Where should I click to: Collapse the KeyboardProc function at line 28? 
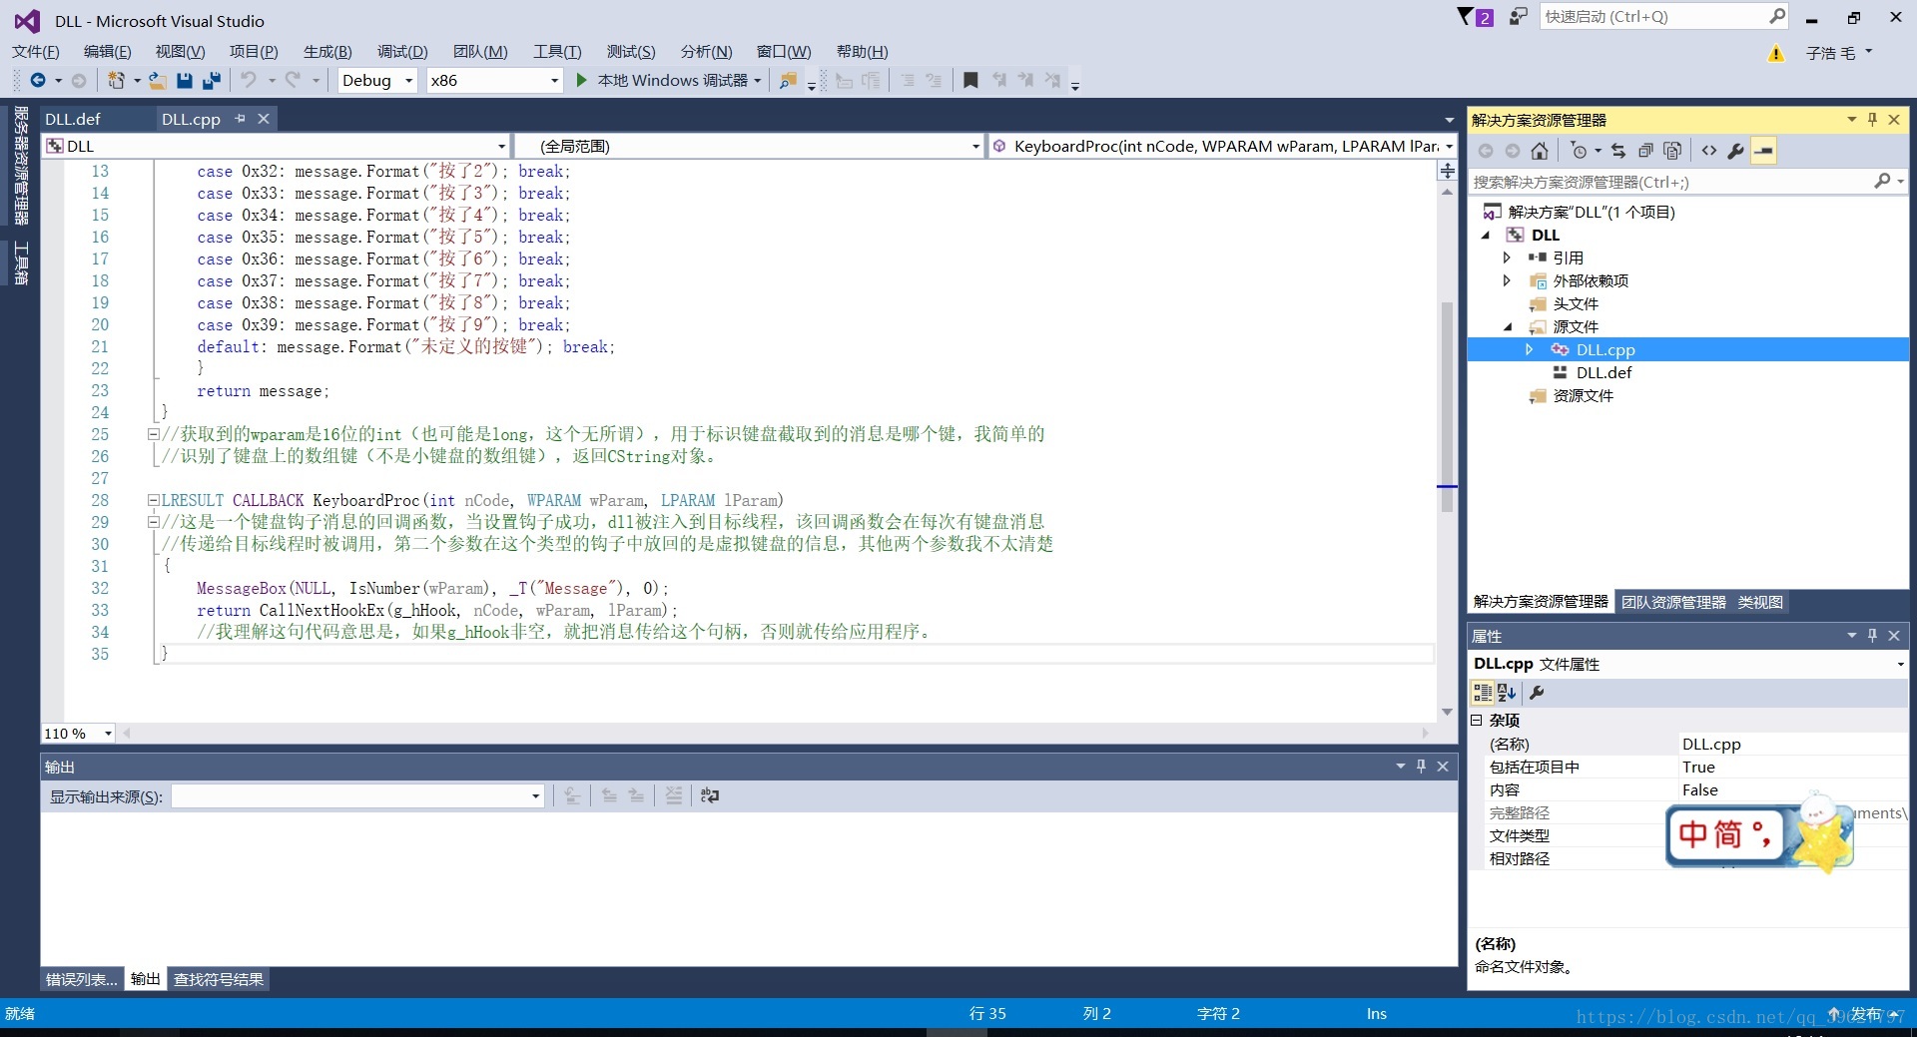point(153,500)
